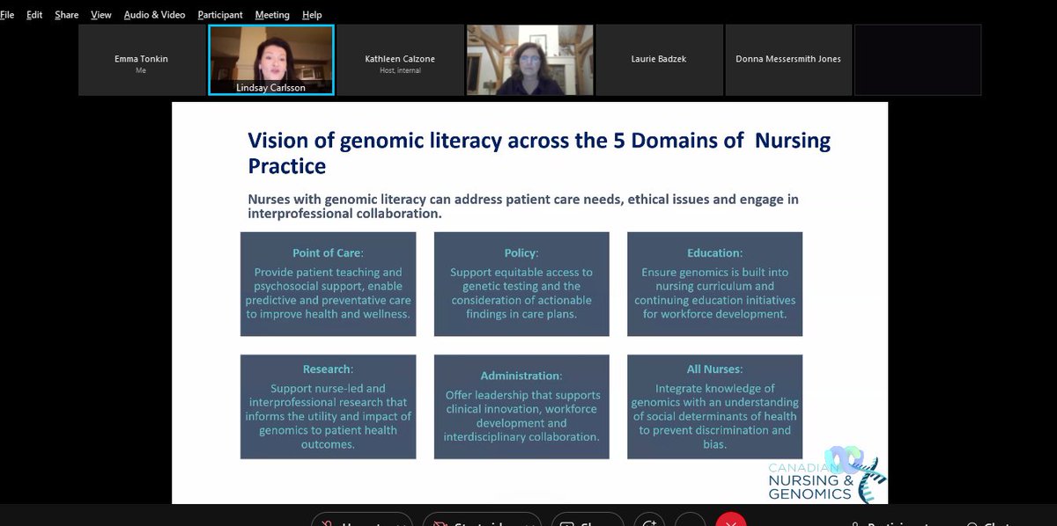This screenshot has height=526, width=1057.
Task: Select Kathleen Calzone's host tile
Action: click(x=400, y=60)
